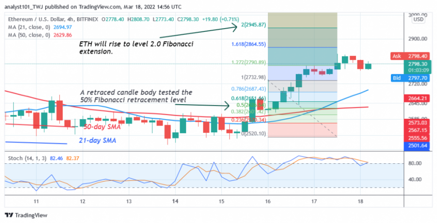Click the 'ETH will rise to level 2.0' annotation
Viewport: 437px width, 223px height.
tap(136, 48)
